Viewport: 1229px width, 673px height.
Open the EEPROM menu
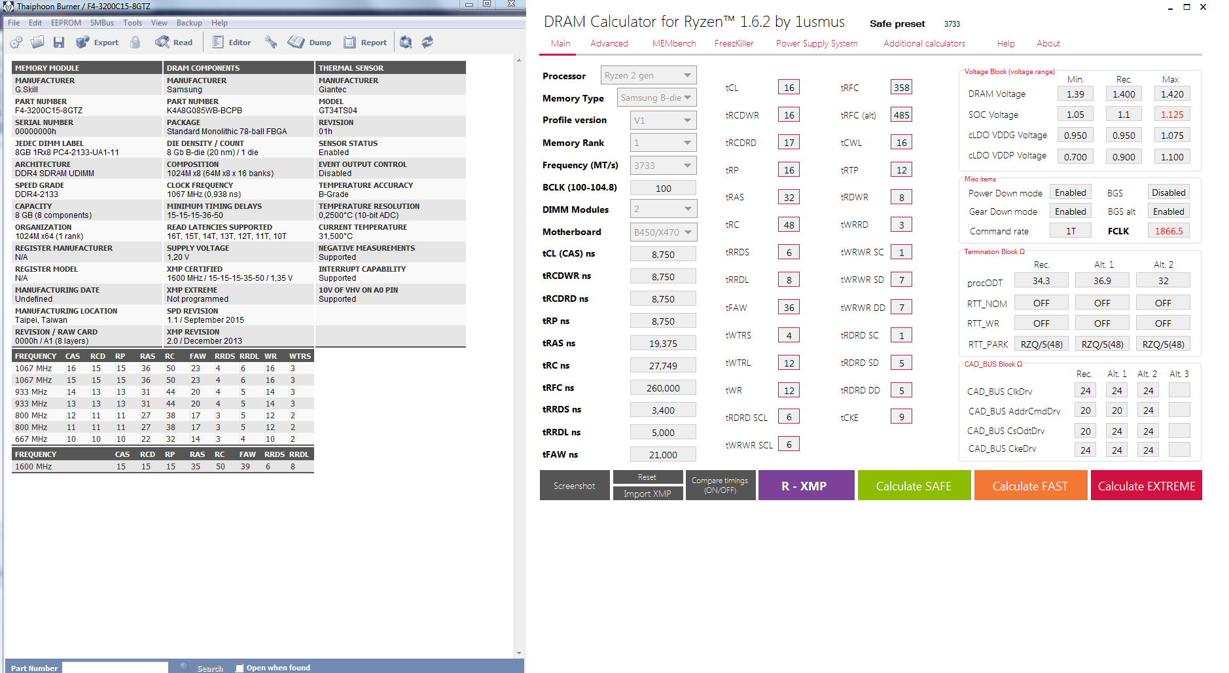tap(66, 23)
